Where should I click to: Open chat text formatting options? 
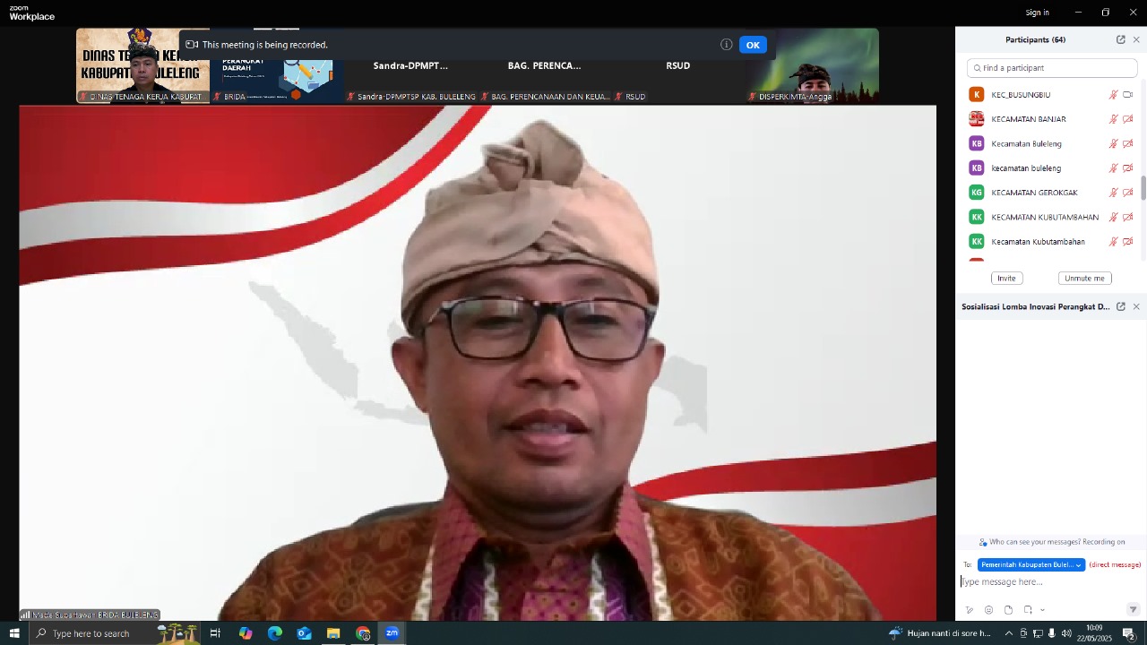tap(970, 610)
